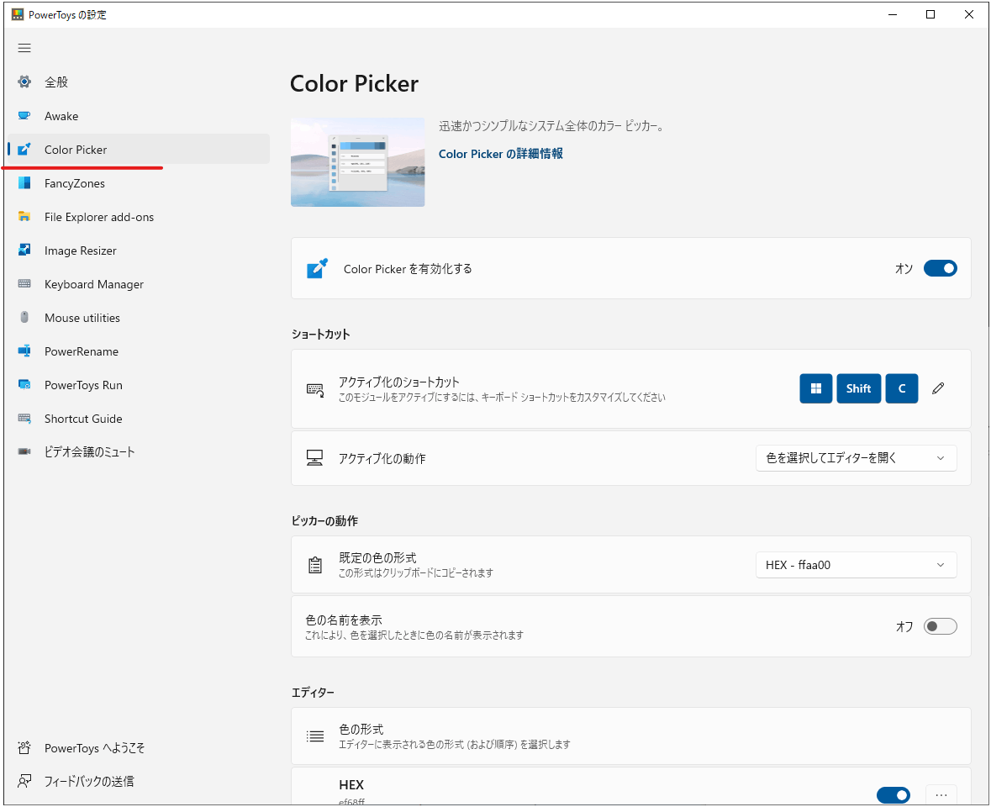This screenshot has width=991, height=807.
Task: Click the PowerToys welcome icon
Action: 24,748
